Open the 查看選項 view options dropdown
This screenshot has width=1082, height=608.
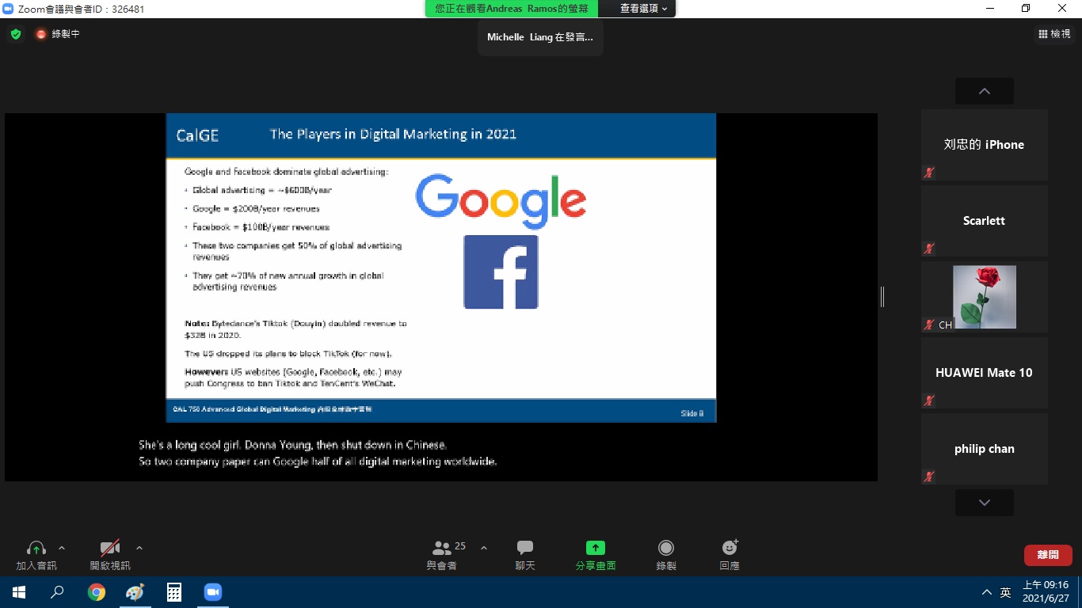(643, 9)
